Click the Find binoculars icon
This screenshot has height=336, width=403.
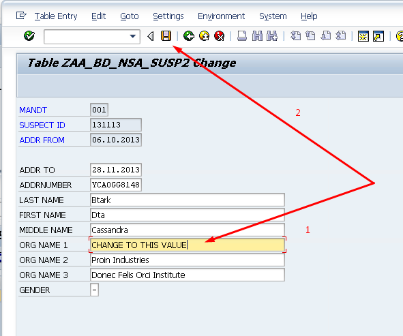[257, 36]
